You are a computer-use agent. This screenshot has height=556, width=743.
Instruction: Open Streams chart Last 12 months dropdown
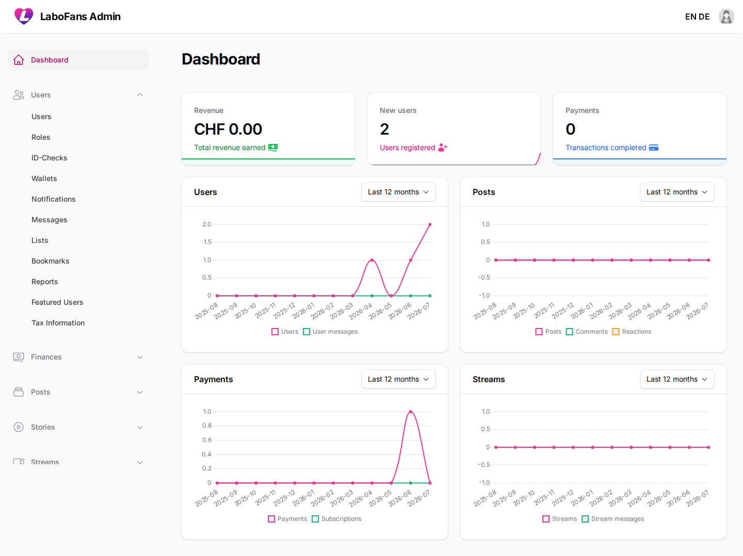pyautogui.click(x=677, y=379)
